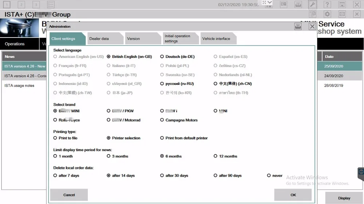Open session slot 1 in top bar
The height and width of the screenshot is (204, 364).
[x=7, y=4]
